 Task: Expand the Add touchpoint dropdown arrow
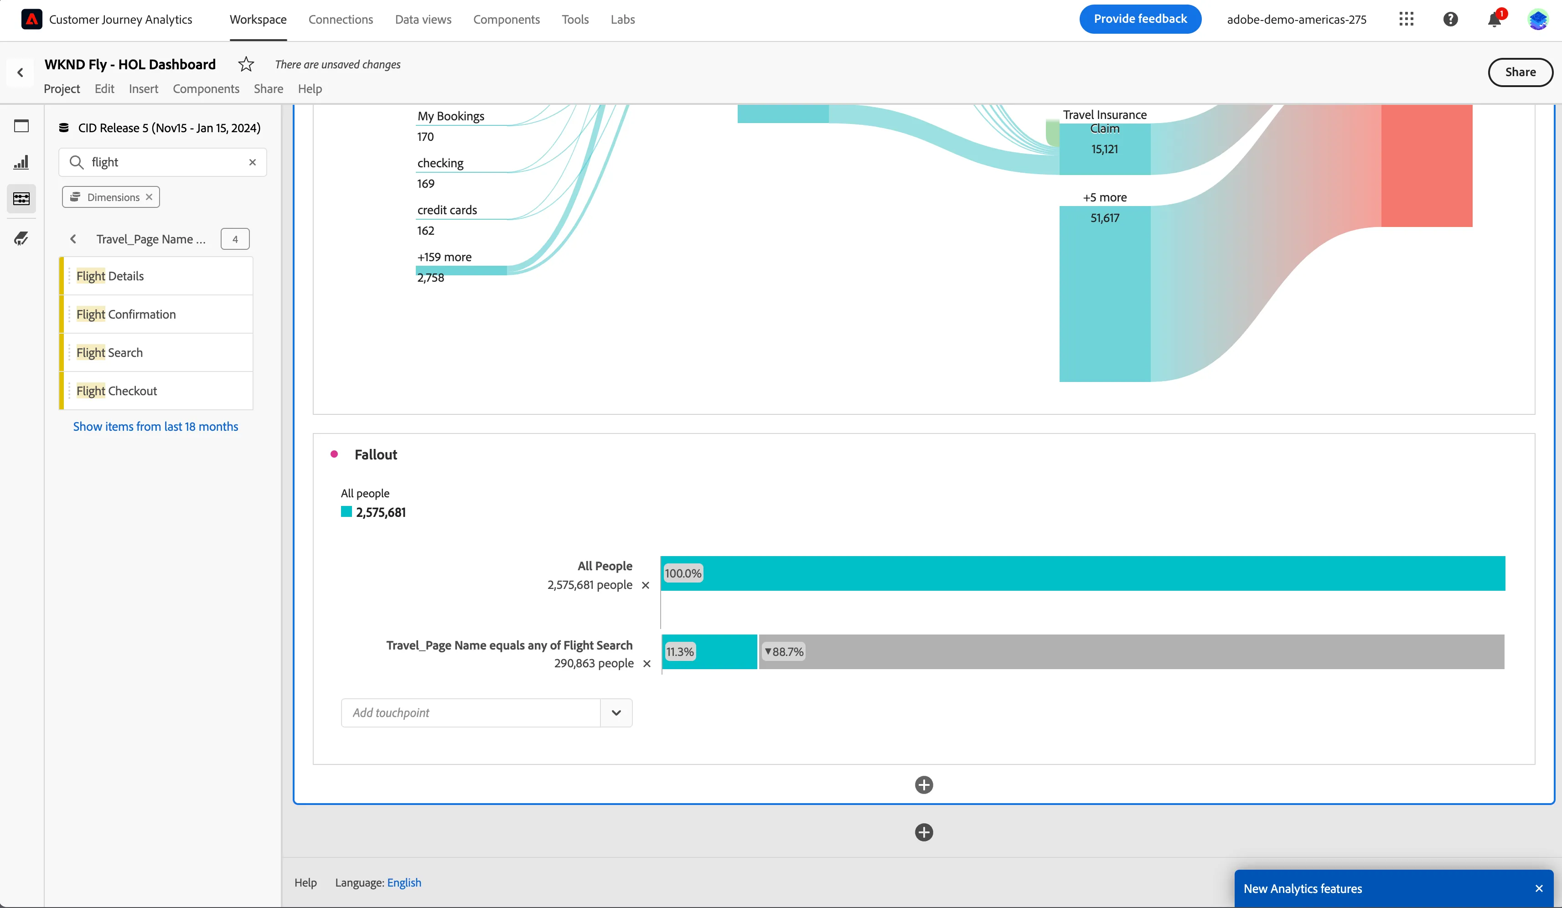point(616,713)
